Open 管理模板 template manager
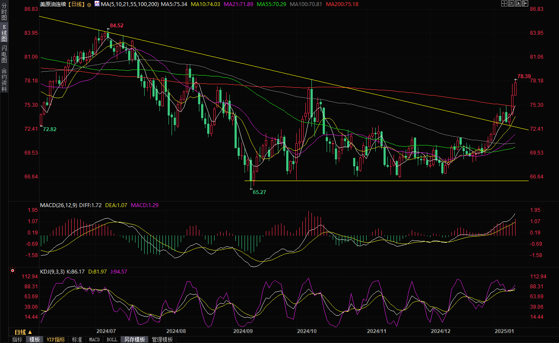The width and height of the screenshot is (559, 343). pyautogui.click(x=162, y=340)
